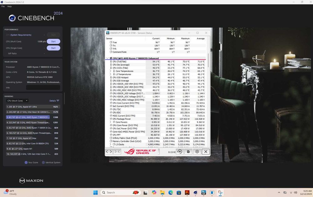Expand L3 Clocks row
This screenshot has width=313, height=197.
tap(110, 144)
